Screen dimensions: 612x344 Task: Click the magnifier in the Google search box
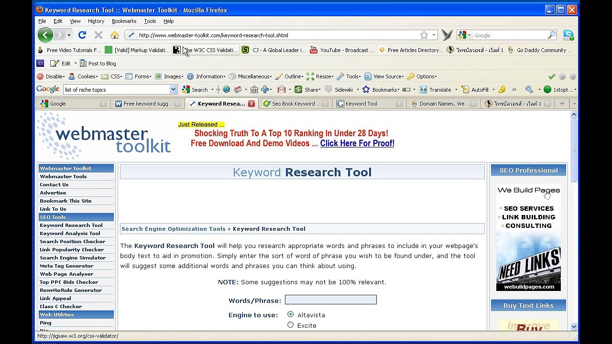[x=552, y=35]
